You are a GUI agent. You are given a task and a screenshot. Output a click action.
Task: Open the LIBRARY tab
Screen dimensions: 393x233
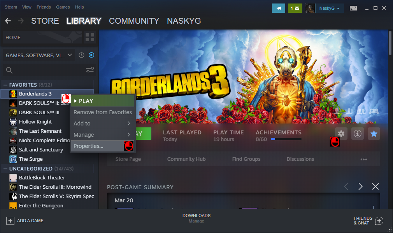84,21
